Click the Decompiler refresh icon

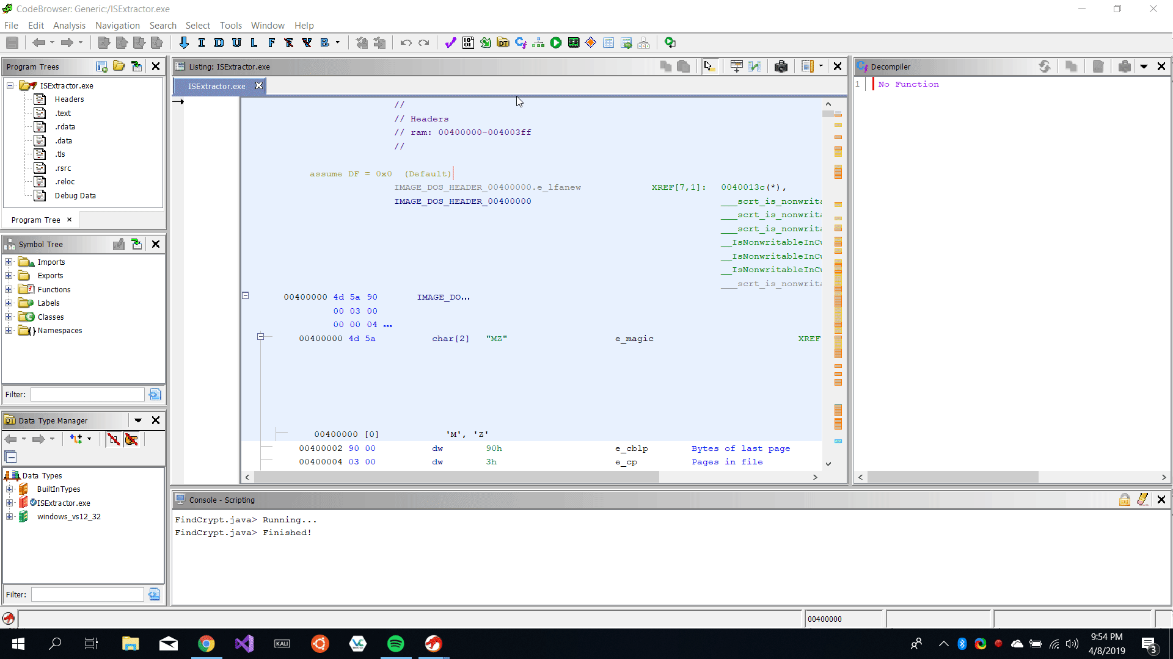pos(1045,67)
